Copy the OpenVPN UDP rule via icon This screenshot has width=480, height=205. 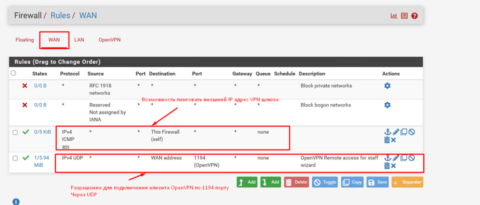click(404, 158)
